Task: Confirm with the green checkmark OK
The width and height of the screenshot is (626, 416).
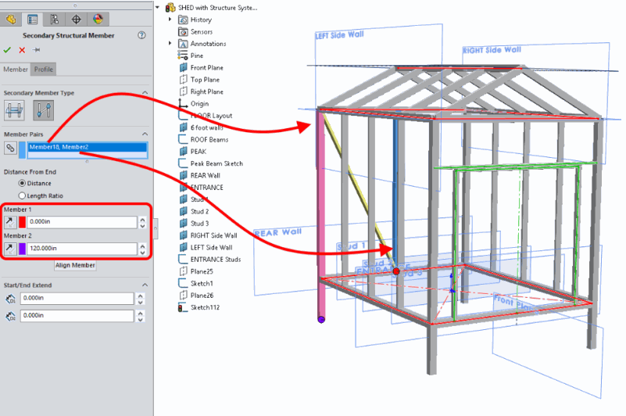Action: pos(8,50)
